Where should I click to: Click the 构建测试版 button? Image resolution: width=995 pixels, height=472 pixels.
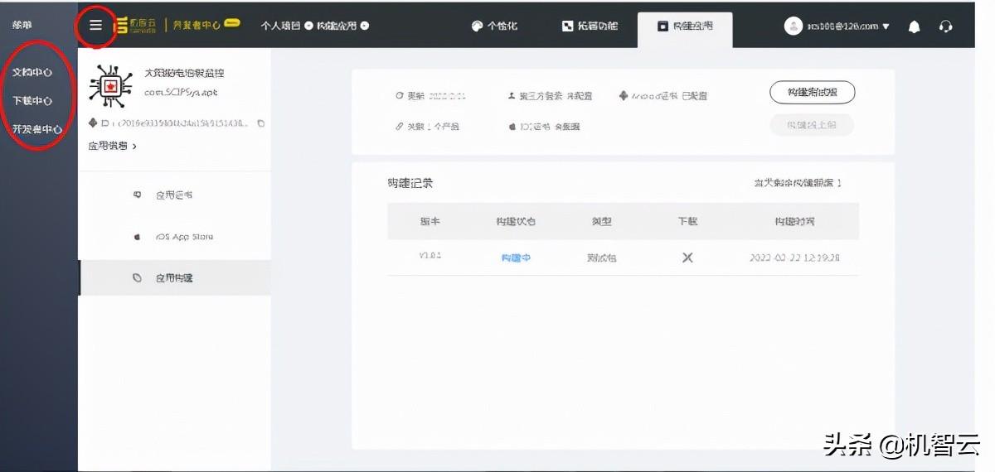click(x=812, y=92)
